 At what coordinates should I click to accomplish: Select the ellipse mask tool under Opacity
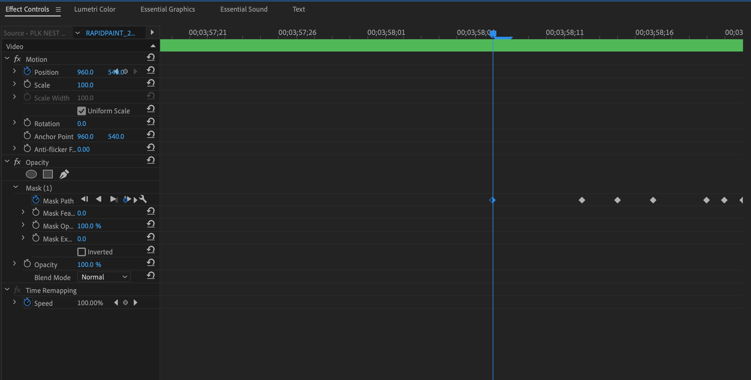pos(31,174)
